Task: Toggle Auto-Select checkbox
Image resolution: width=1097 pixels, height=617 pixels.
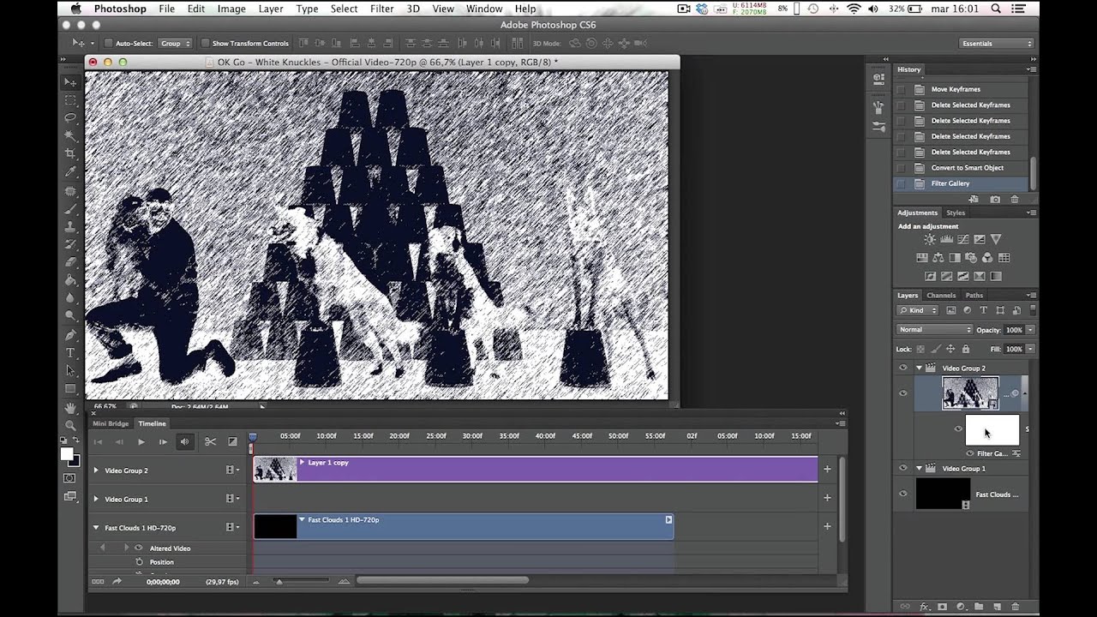Action: 108,43
